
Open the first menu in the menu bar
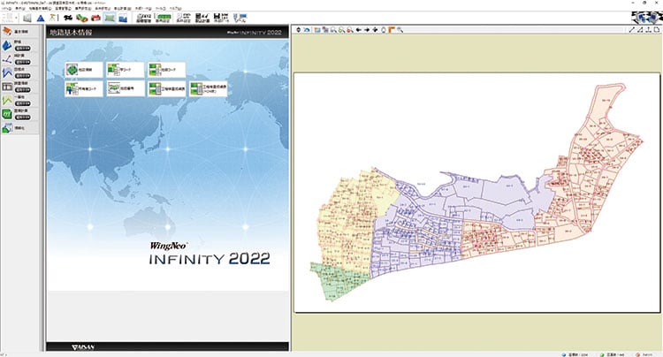(5, 9)
